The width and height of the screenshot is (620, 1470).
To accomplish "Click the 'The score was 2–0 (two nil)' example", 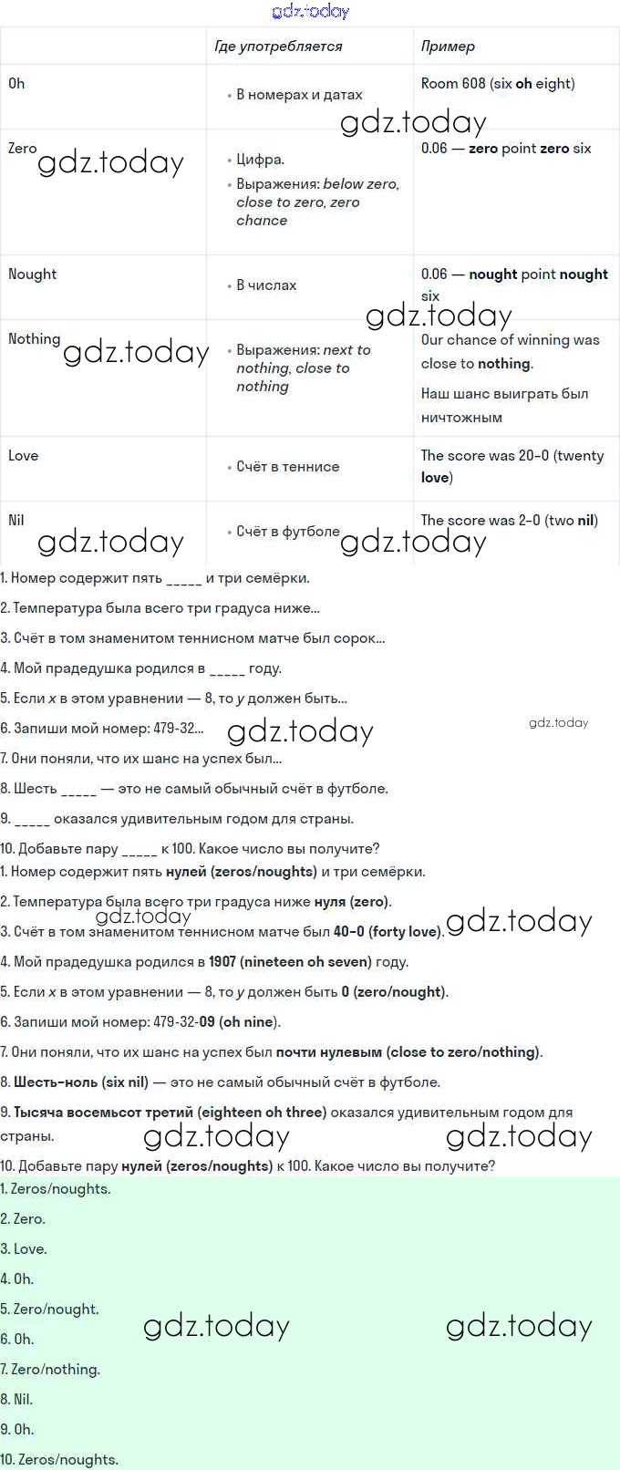I will pyautogui.click(x=509, y=521).
